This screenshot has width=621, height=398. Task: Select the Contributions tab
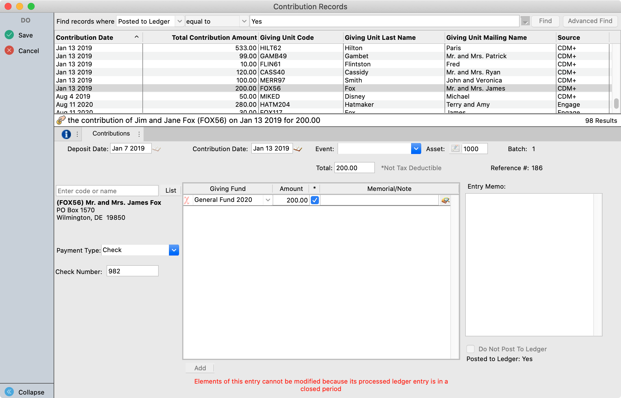pyautogui.click(x=111, y=134)
